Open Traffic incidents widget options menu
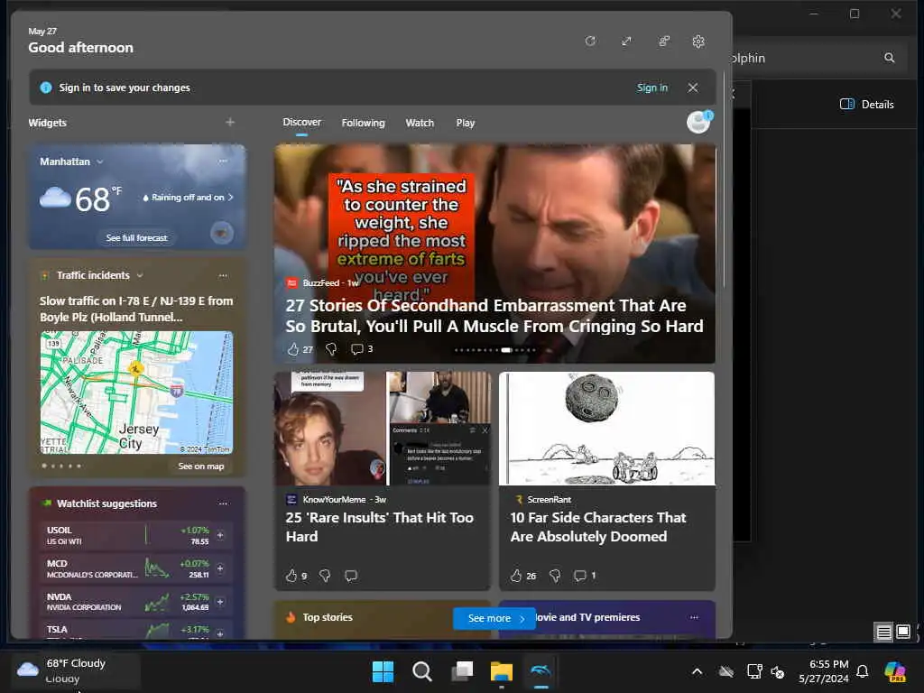Viewport: 924px width, 693px height. [223, 275]
